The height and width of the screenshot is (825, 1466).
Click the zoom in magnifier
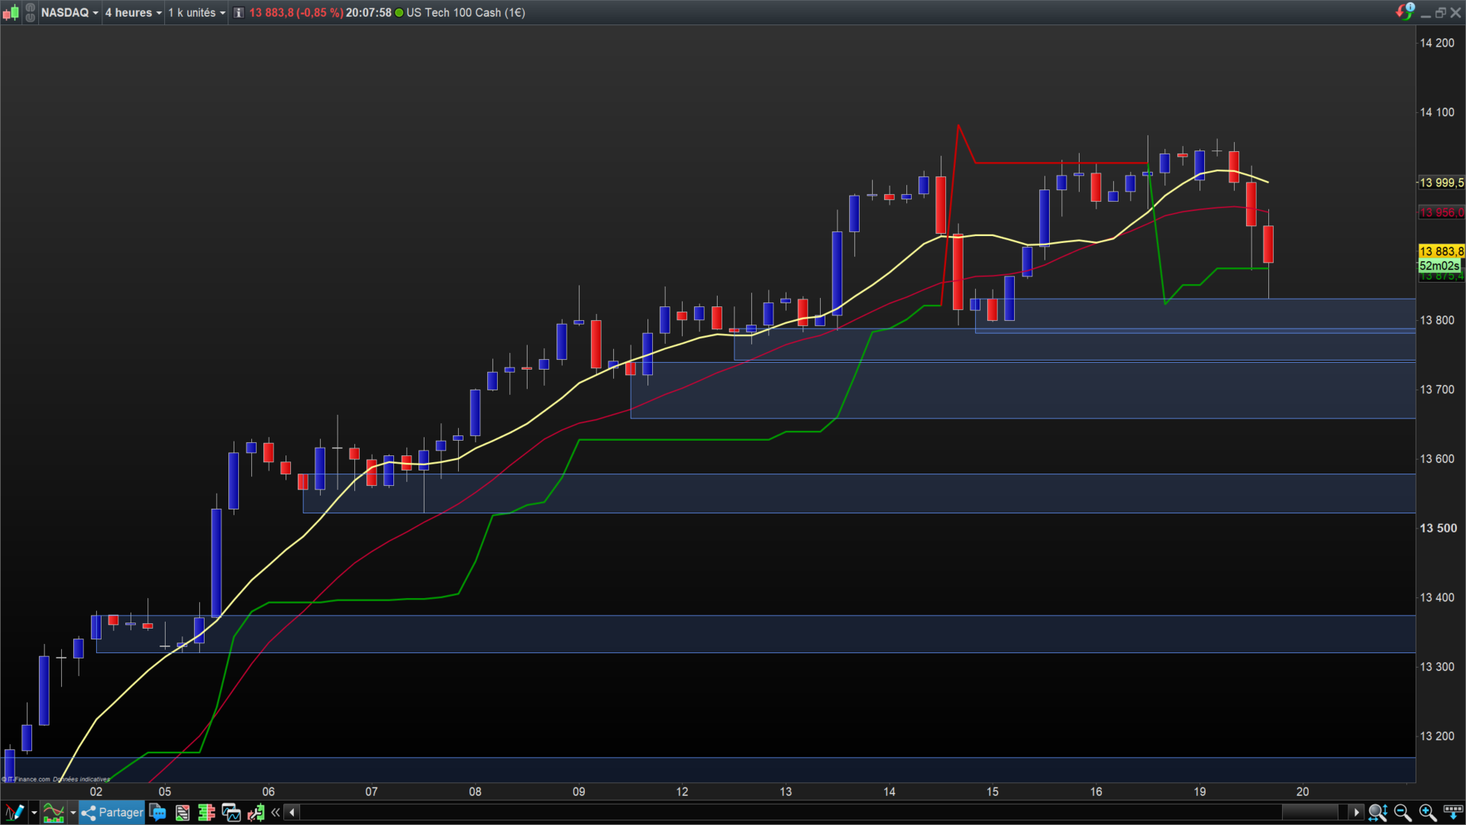[x=1426, y=812]
